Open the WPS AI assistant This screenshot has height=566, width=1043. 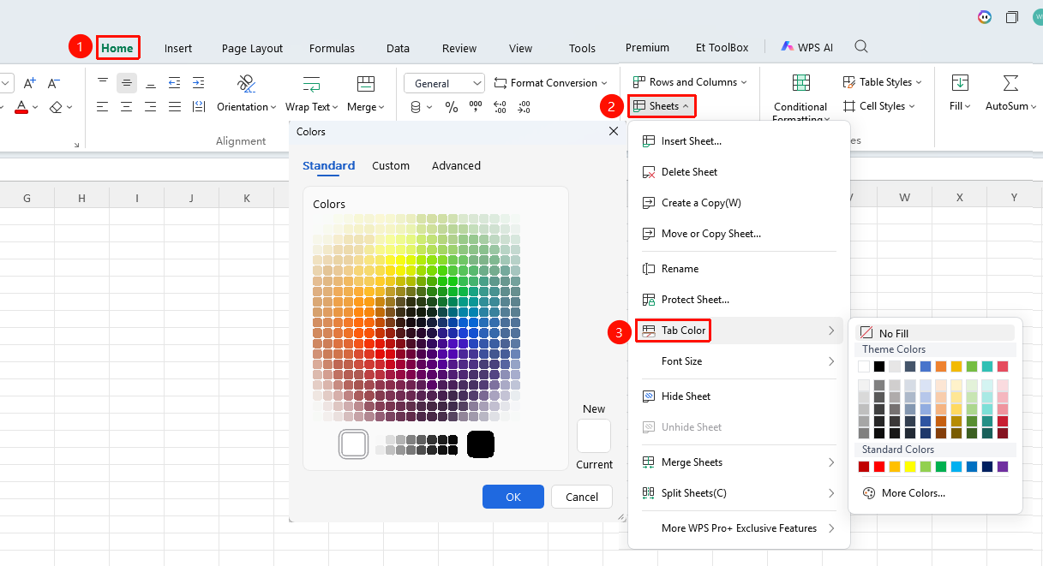806,48
